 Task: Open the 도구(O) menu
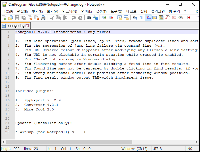pos(116,11)
